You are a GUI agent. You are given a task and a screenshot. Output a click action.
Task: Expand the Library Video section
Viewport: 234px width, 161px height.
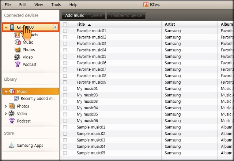coord(6,114)
